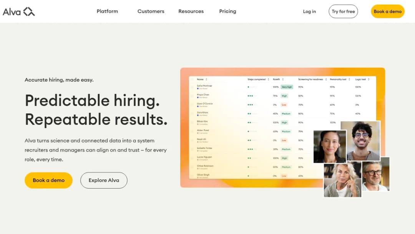Viewport: 415px width, 234px height.
Task: Sort by Screening for readiness column arrows
Action: (x=326, y=79)
